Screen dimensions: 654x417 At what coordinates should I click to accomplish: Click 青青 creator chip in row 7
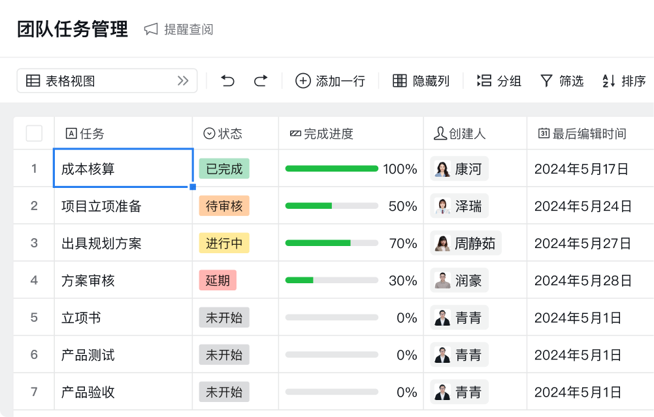click(459, 392)
